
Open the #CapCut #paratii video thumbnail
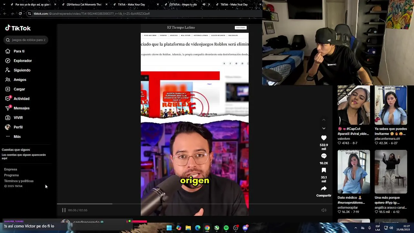[354, 105]
